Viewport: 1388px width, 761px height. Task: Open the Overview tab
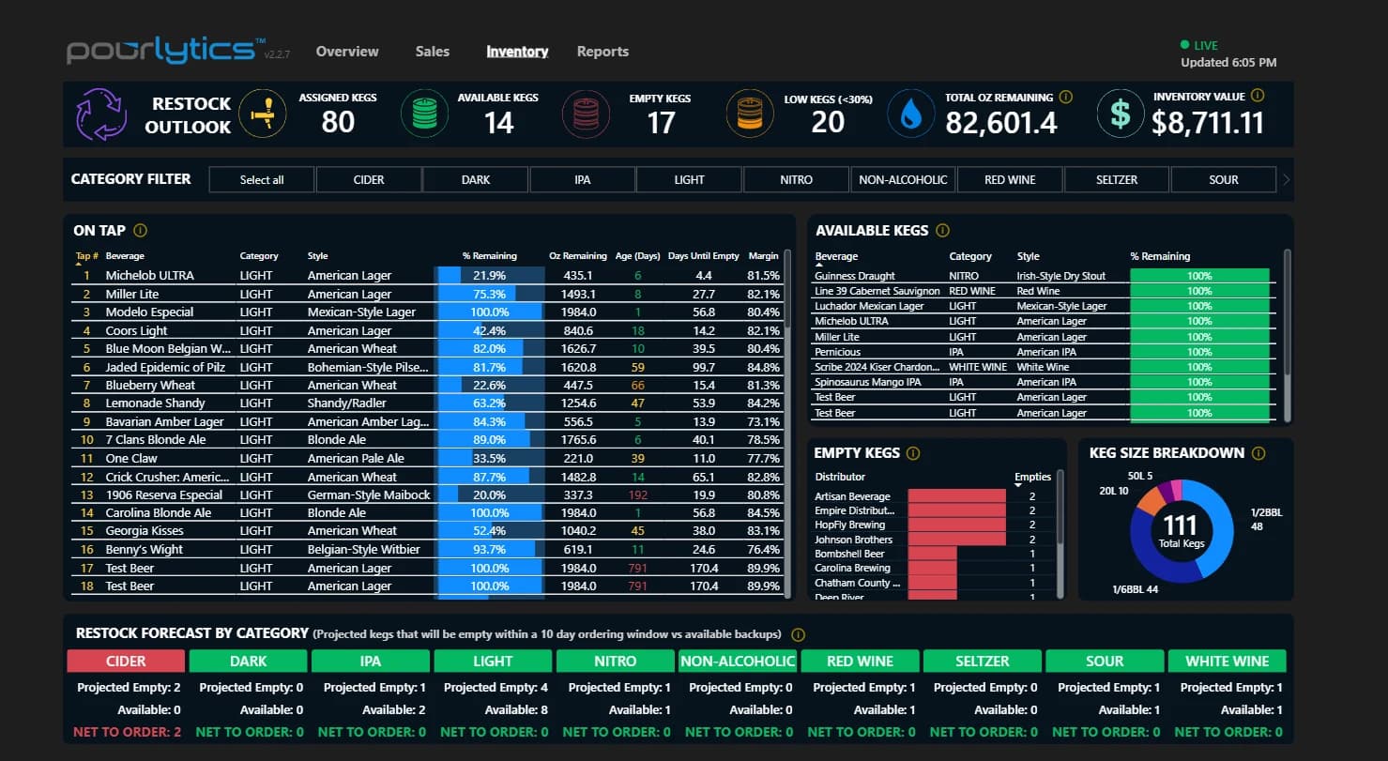point(347,52)
